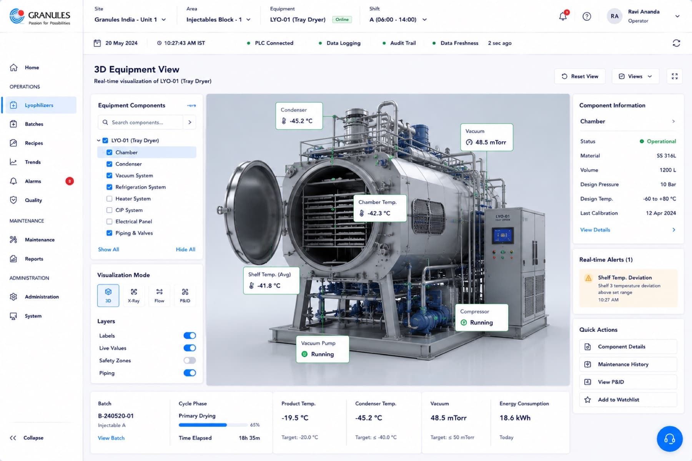
Task: Click the filter icon in Equipment Components
Action: 191,105
